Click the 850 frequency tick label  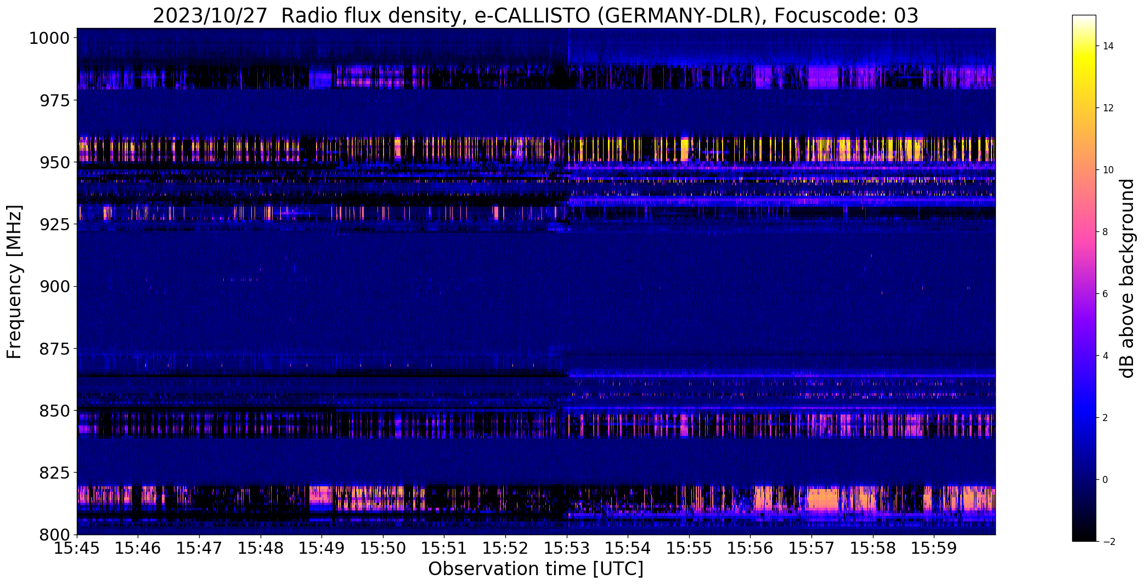click(54, 411)
